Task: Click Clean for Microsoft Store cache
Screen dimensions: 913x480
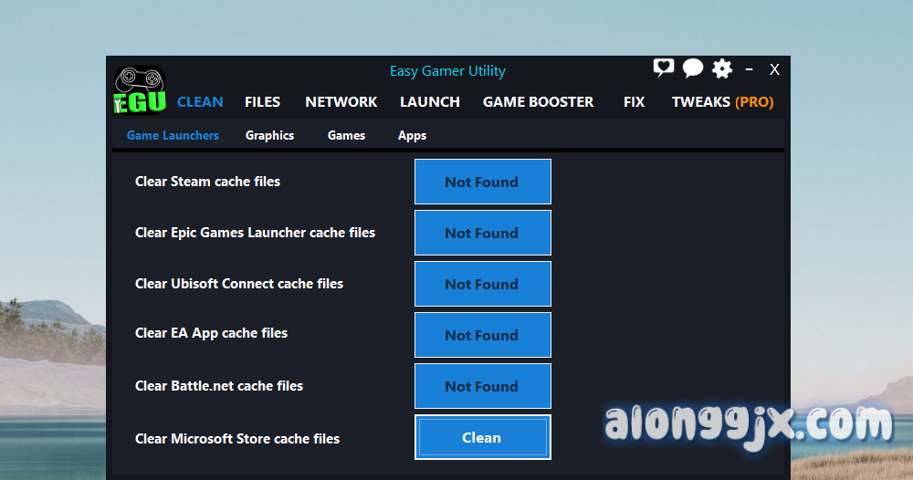Action: tap(482, 437)
